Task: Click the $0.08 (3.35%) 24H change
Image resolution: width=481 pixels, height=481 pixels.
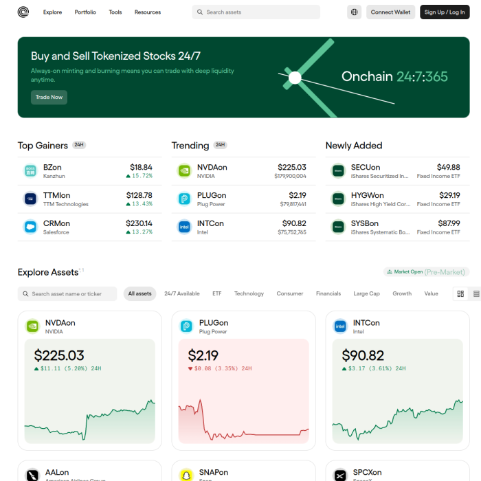Action: (220, 369)
